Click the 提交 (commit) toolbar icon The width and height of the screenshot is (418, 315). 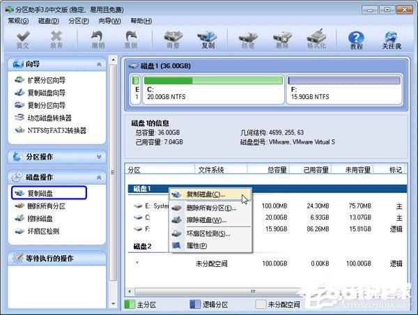(x=23, y=40)
